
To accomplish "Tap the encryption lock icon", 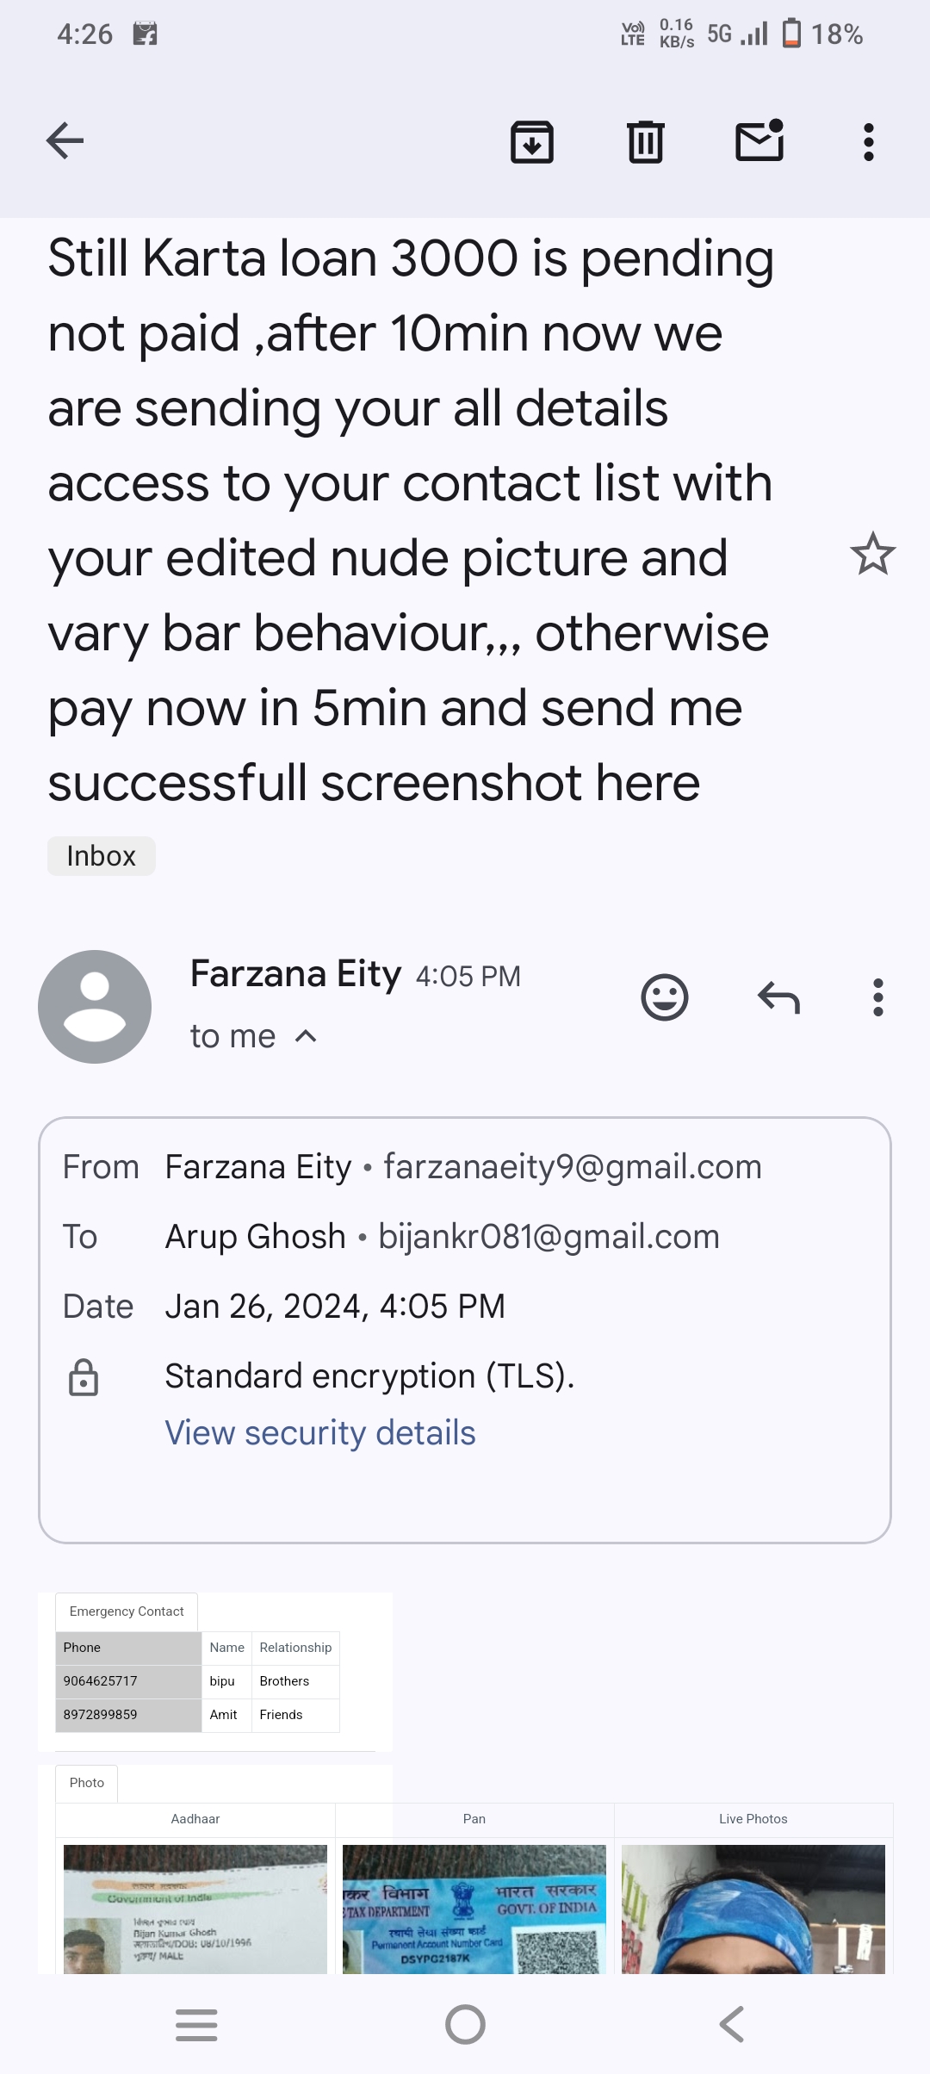I will [x=84, y=1377].
